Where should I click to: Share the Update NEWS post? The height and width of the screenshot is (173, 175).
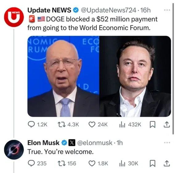tap(167, 125)
